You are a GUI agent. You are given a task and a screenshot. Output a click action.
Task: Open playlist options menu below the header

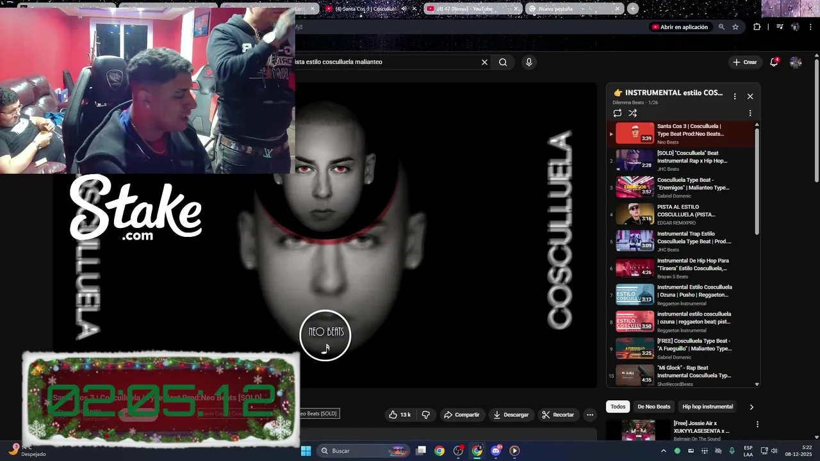[750, 113]
